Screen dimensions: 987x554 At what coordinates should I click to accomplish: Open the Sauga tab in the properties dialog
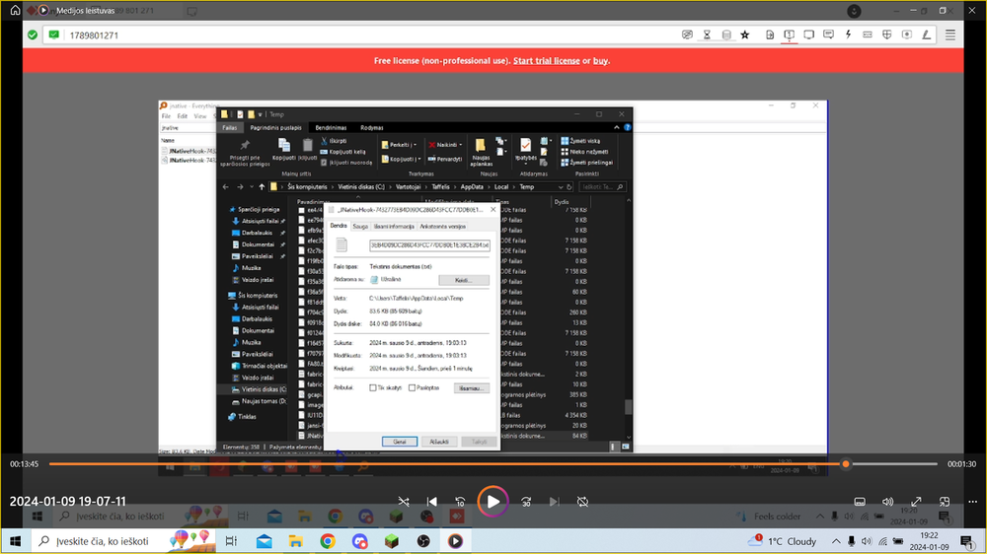pos(360,227)
